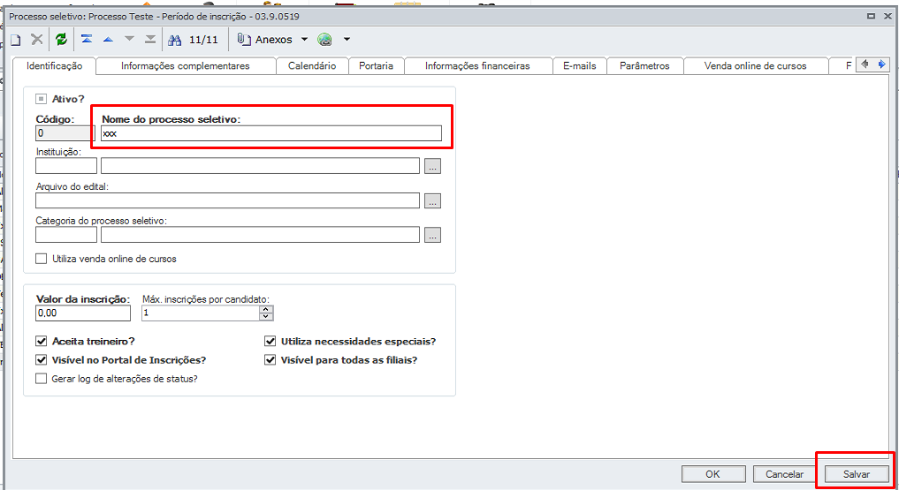Go to previous record blue arrow

click(108, 40)
